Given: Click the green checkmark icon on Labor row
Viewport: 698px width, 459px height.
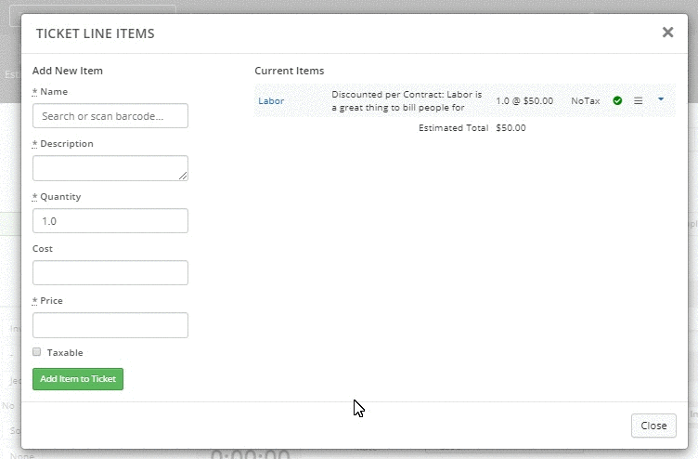Looking at the screenshot, I should pyautogui.click(x=617, y=100).
